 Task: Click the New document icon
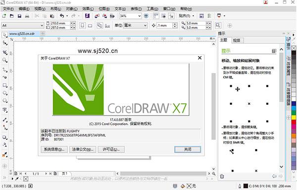click(x=4, y=16)
